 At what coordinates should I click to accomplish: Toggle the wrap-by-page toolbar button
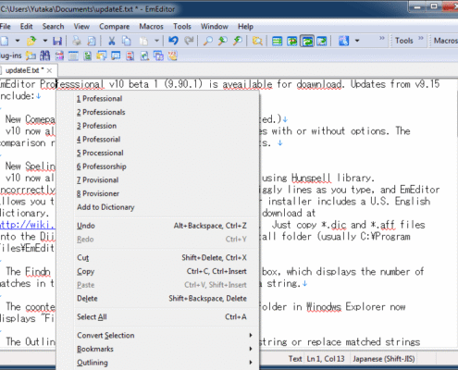(322, 41)
